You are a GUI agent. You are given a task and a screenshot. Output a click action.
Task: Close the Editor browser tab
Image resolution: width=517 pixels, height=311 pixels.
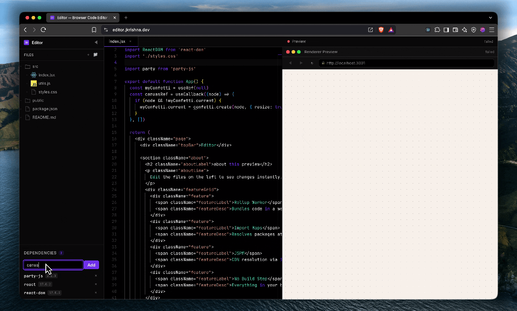[x=115, y=18]
